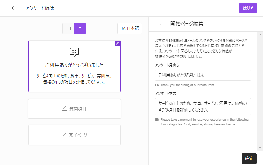This screenshot has height=165, width=263.
Task: Click the scrollbar down arrow in edit panel
Action: (260, 148)
